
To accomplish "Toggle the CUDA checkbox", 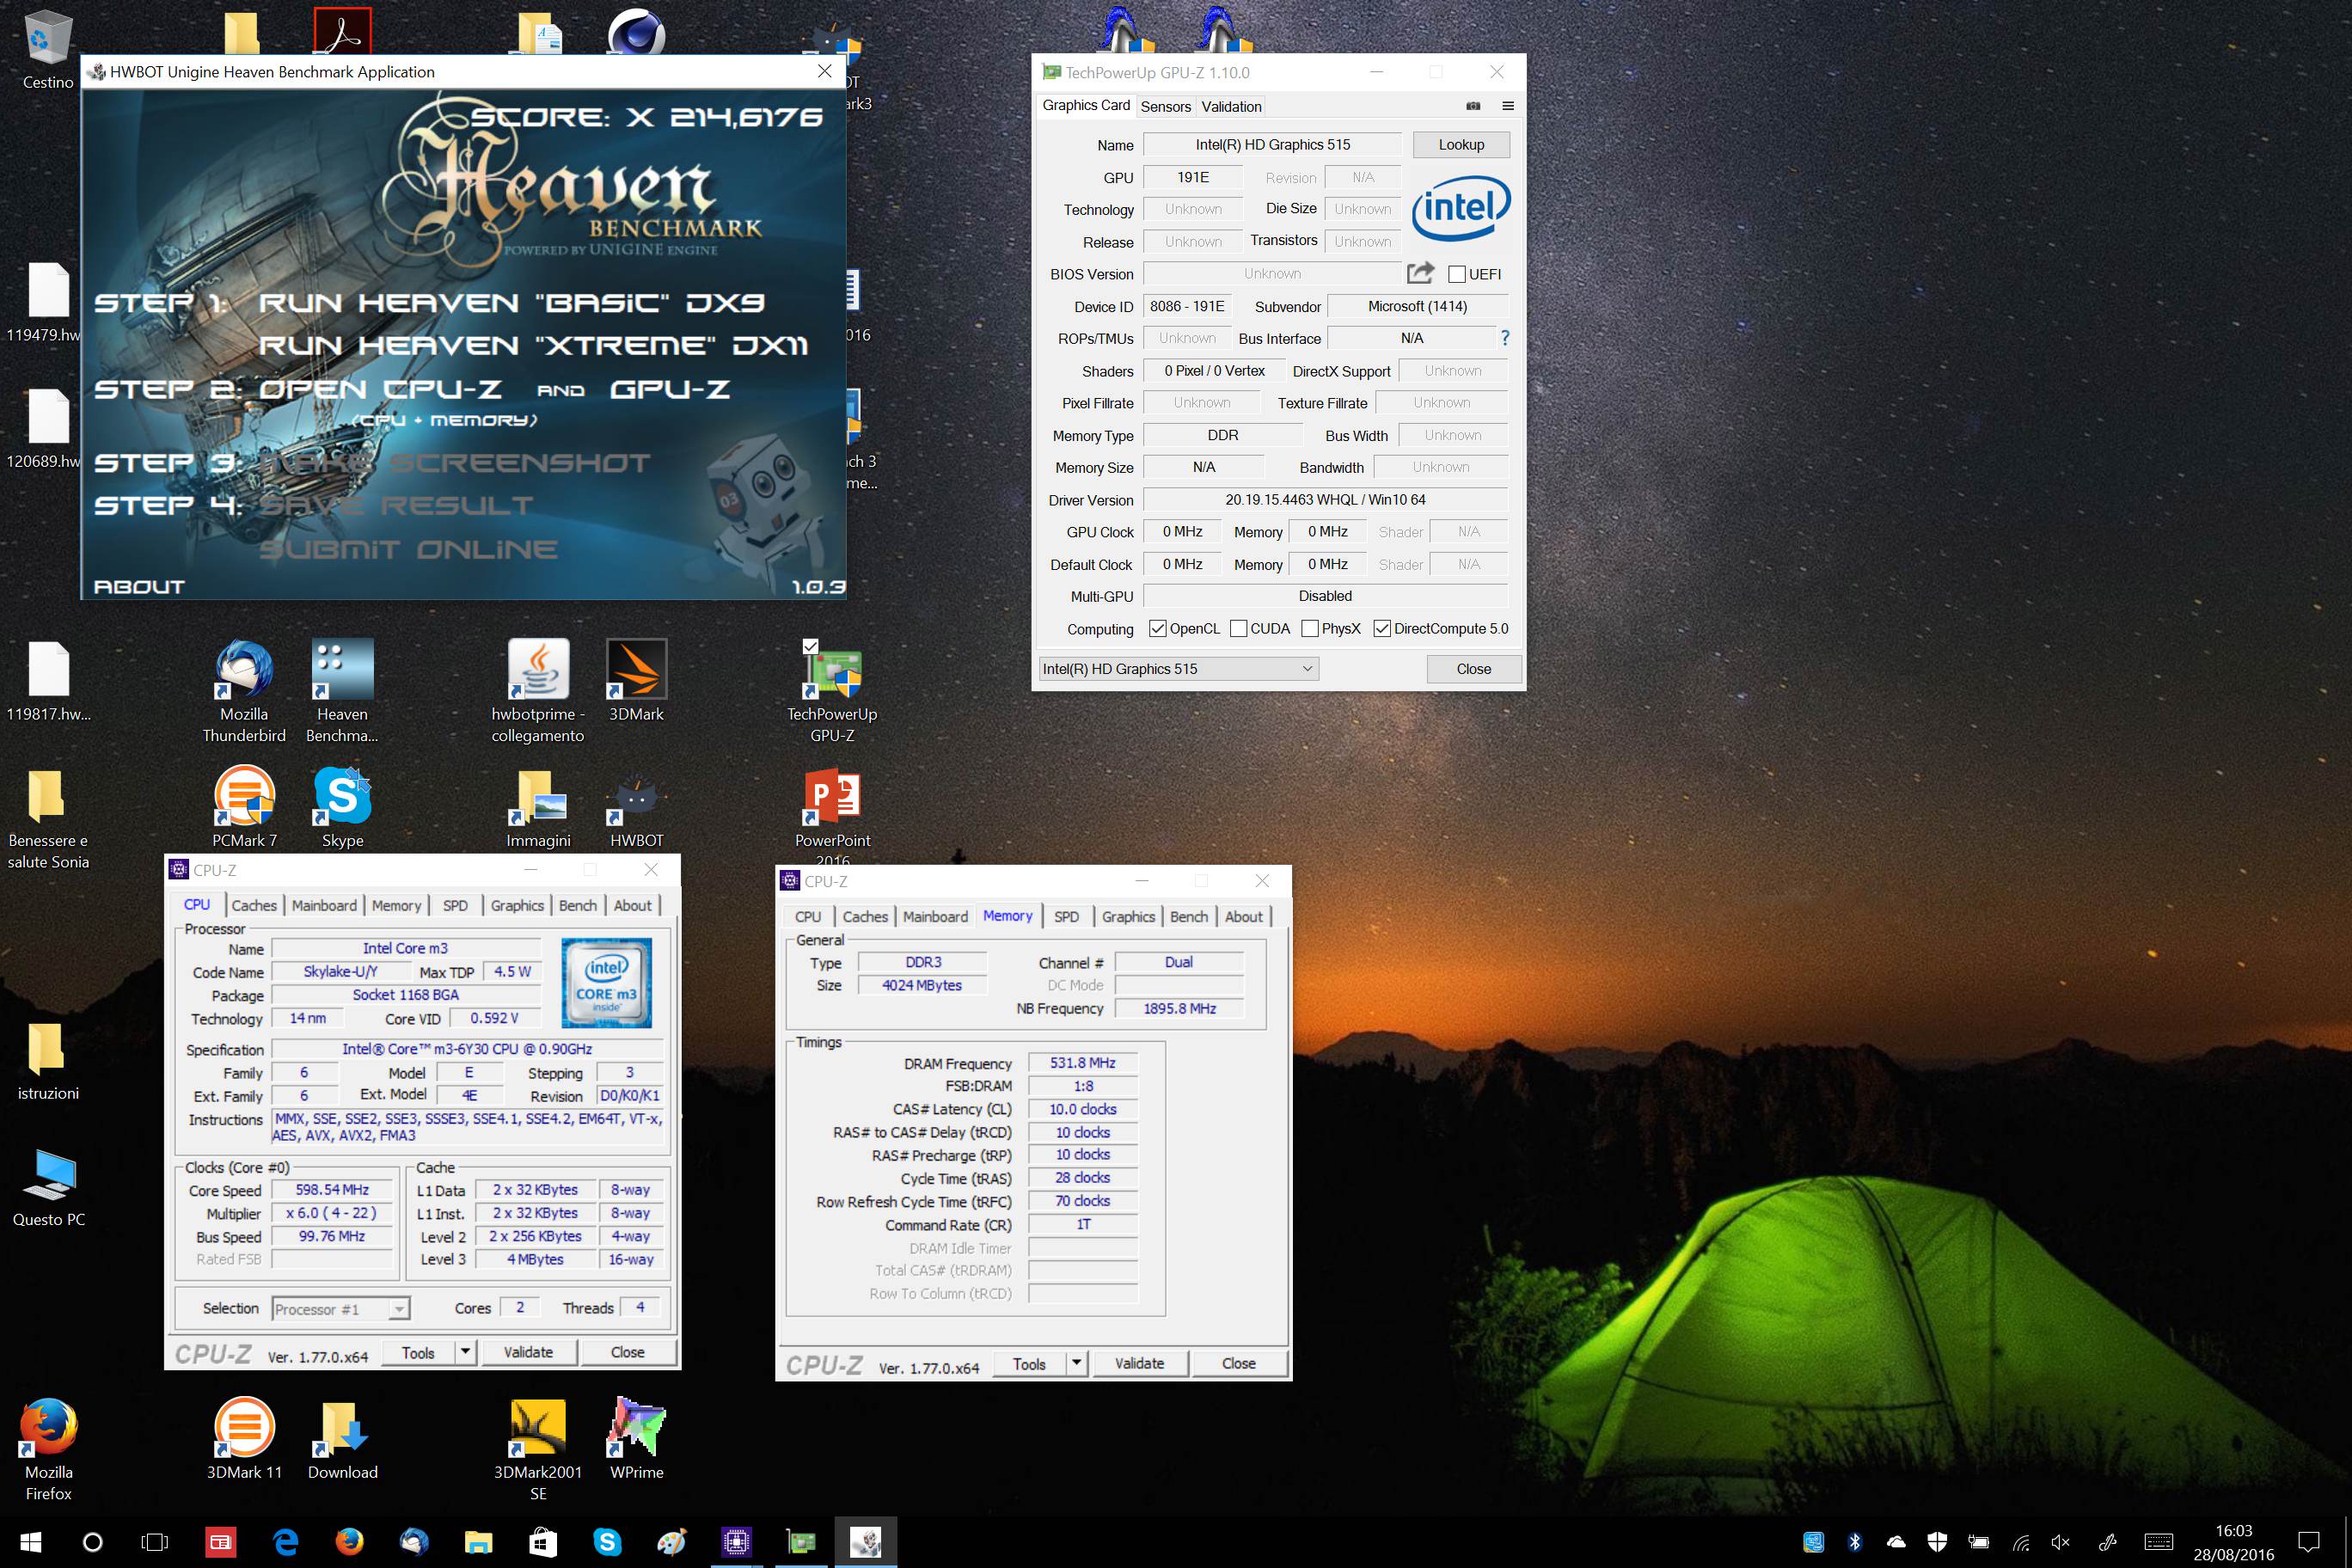I will (1238, 628).
